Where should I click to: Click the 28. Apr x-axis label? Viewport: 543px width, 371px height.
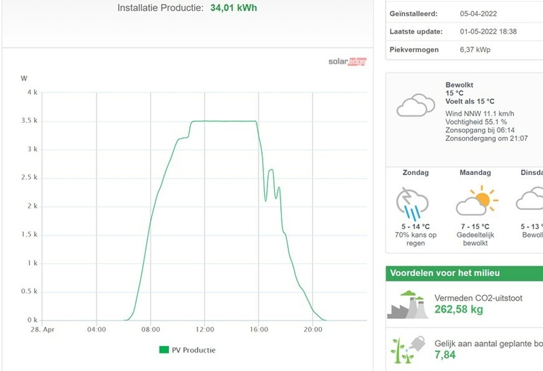click(43, 330)
